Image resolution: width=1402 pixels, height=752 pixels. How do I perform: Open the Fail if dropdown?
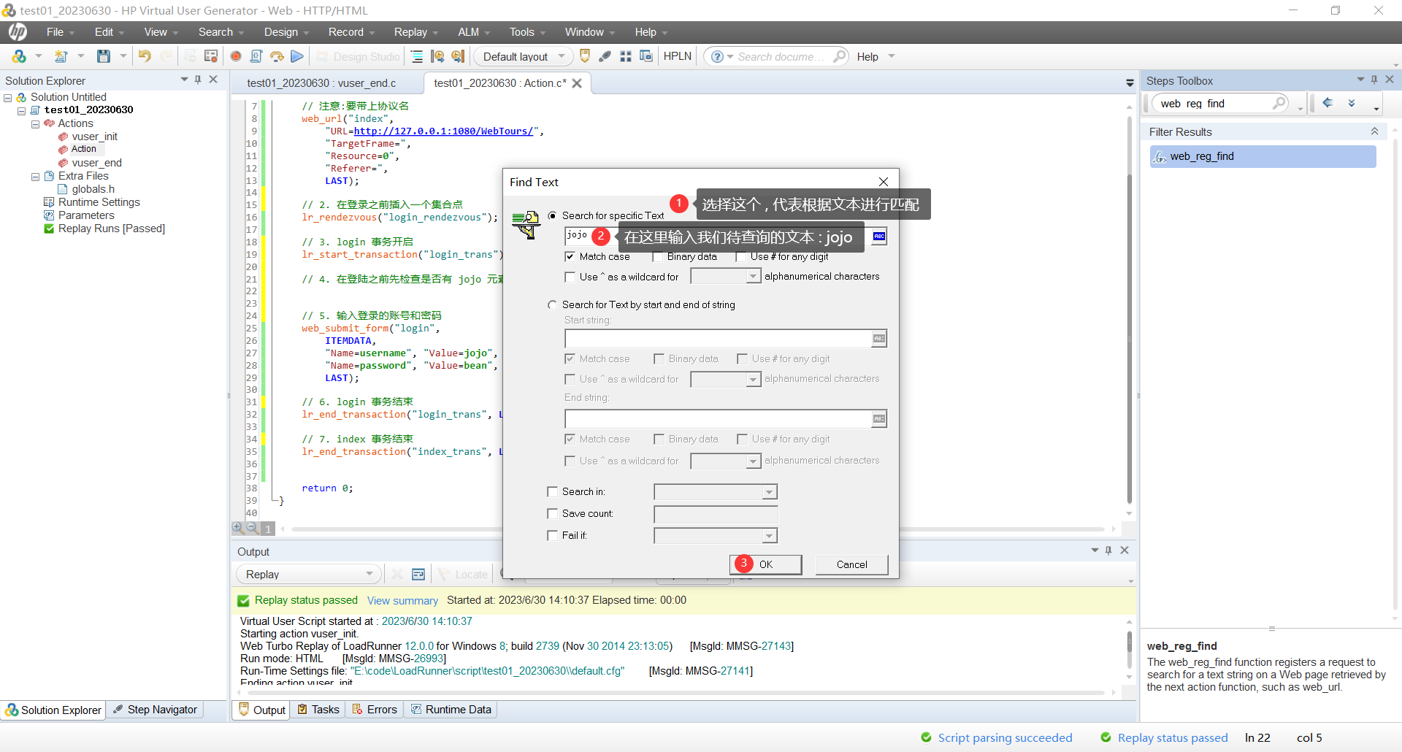click(x=716, y=536)
